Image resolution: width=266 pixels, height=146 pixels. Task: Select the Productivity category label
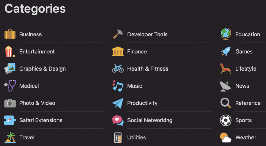[x=142, y=103]
